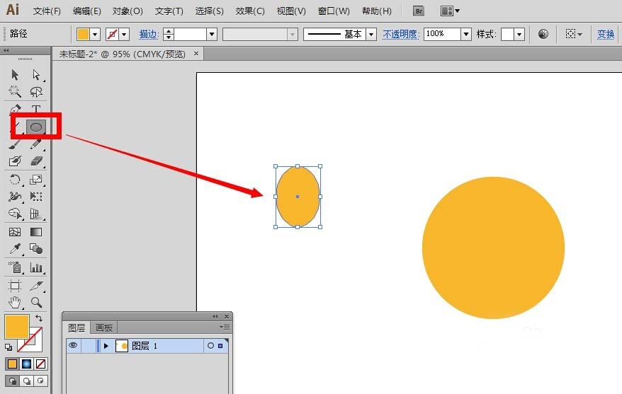
Task: Enable Draw Behind mode
Action: click(x=27, y=381)
